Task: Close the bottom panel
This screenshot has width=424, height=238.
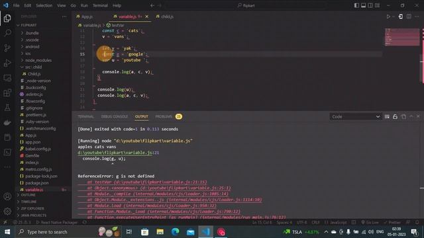Action: click(418, 116)
